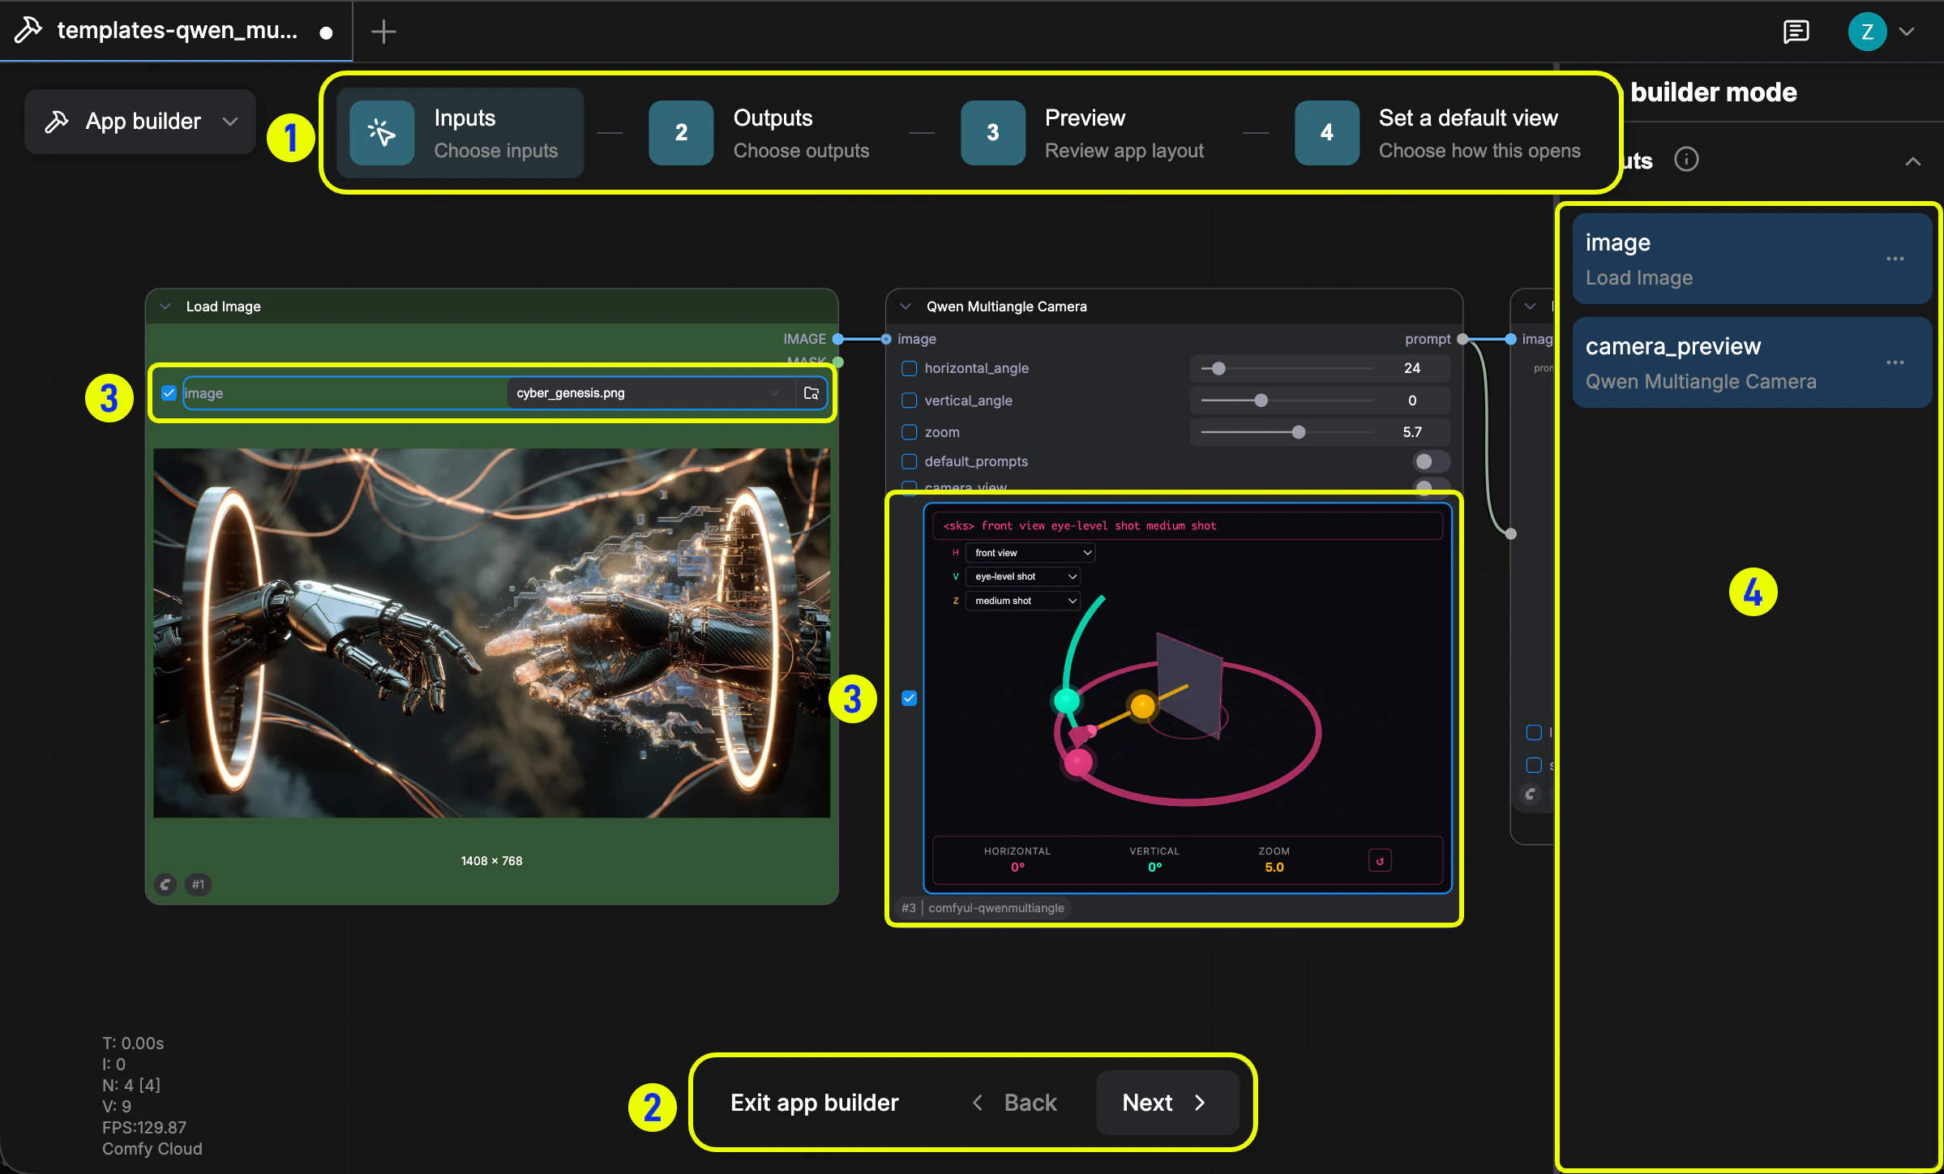Click the reset rotation icon in camera preview
The height and width of the screenshot is (1174, 1944).
click(1380, 860)
